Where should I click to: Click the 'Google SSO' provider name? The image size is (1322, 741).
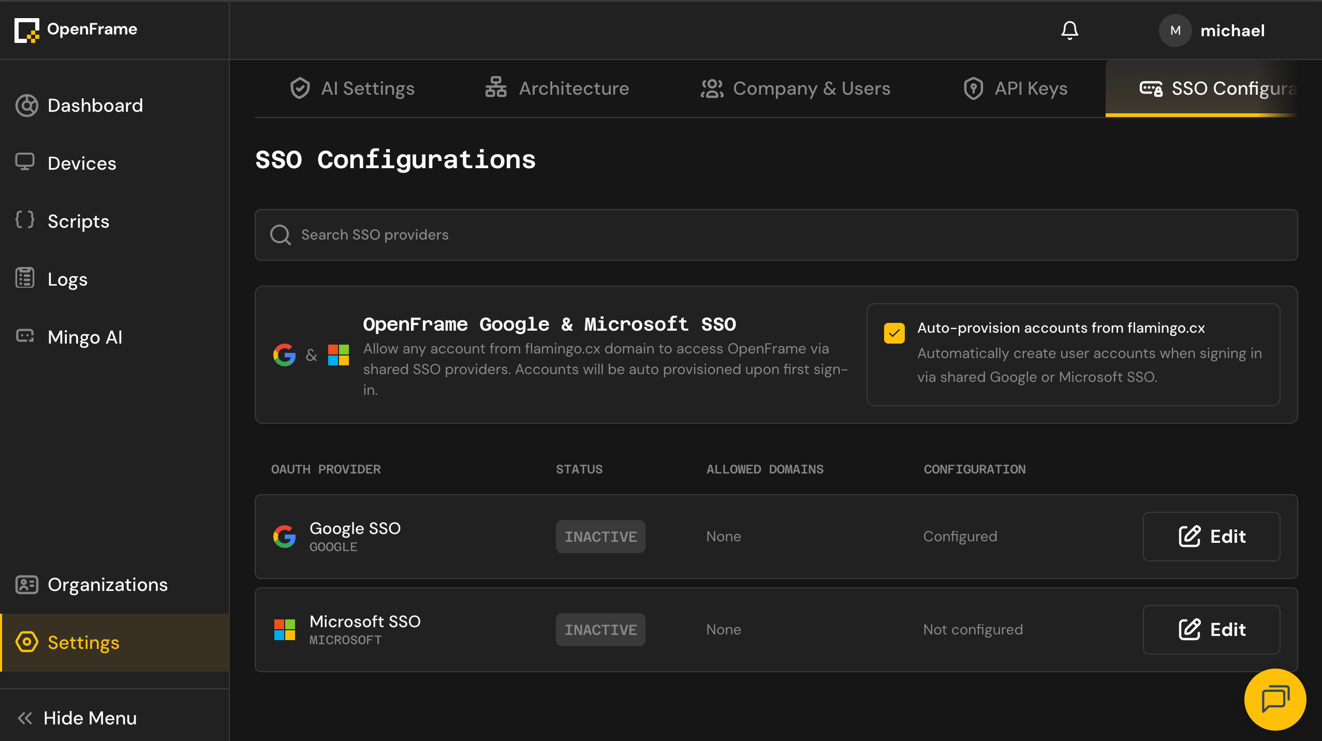[x=355, y=528]
